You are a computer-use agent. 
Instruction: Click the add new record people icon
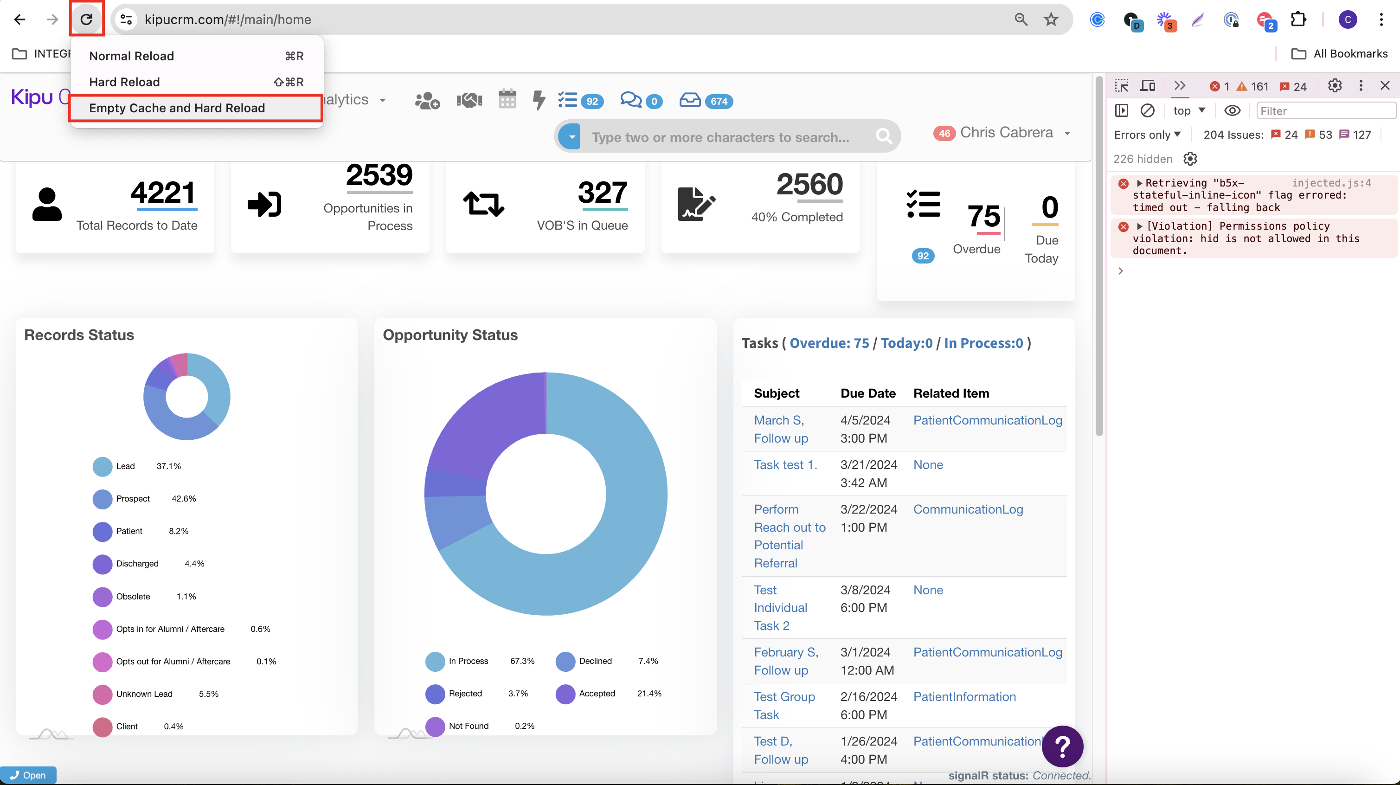[427, 101]
